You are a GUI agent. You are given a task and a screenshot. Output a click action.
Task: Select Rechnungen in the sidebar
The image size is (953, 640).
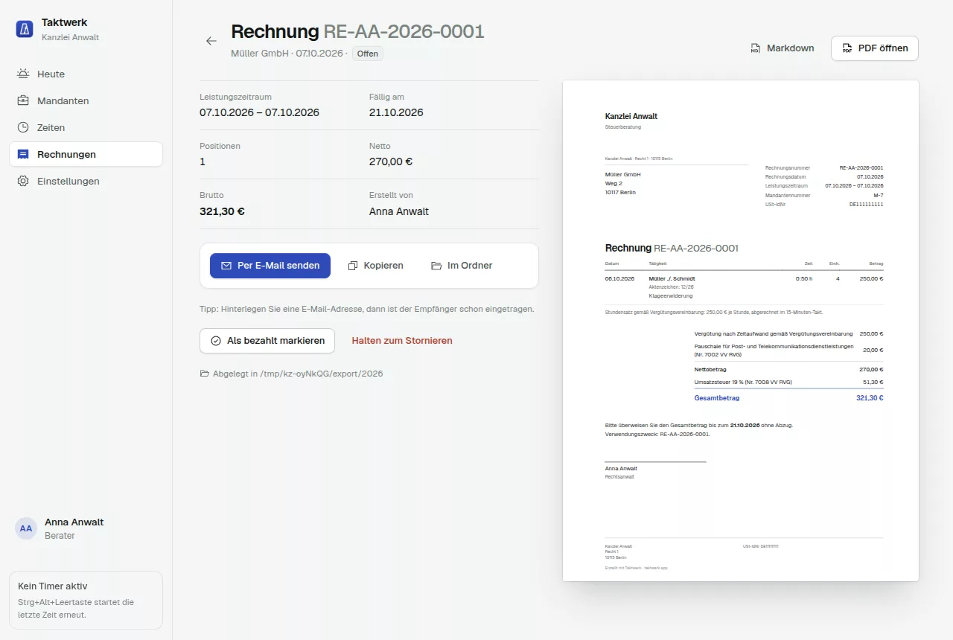click(x=86, y=154)
